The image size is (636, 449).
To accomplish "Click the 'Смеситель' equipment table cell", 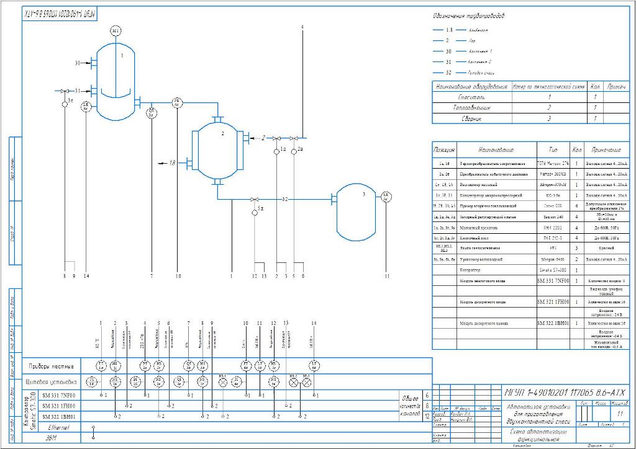I will (472, 97).
